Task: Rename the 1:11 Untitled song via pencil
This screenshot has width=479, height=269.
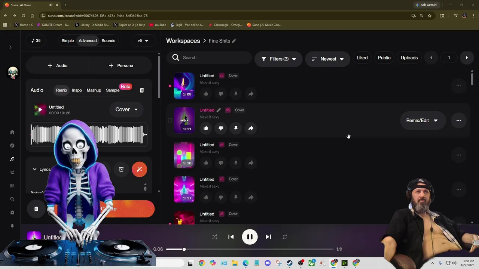Action: tap(219, 110)
